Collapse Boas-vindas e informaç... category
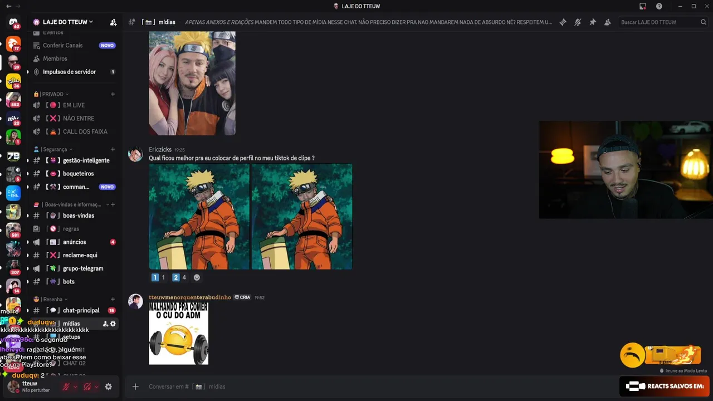713x401 pixels. pyautogui.click(x=71, y=204)
